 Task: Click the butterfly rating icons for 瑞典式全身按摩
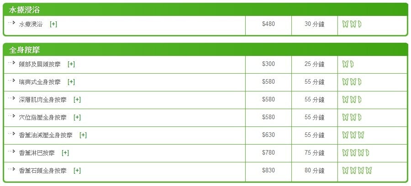pos(352,82)
